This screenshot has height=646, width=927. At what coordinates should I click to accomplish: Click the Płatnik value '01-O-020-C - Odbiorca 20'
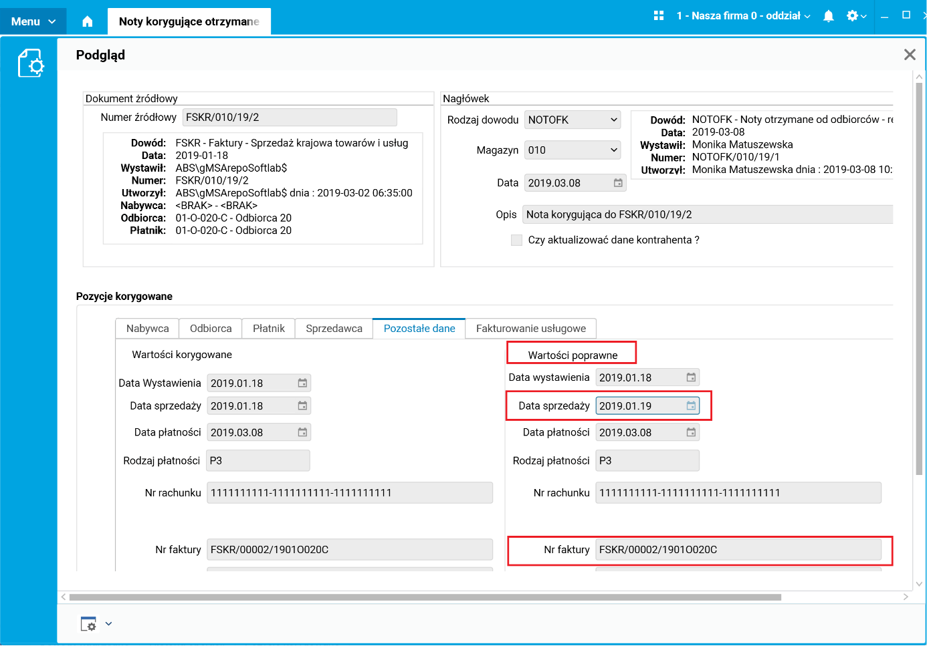(x=233, y=230)
